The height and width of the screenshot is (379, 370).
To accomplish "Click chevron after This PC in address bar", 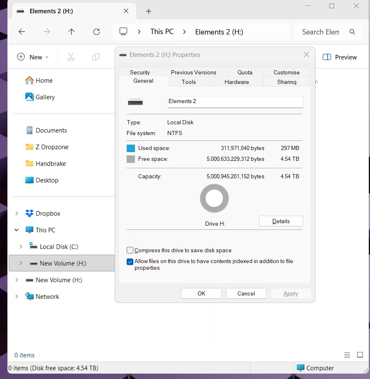I will pyautogui.click(x=184, y=32).
